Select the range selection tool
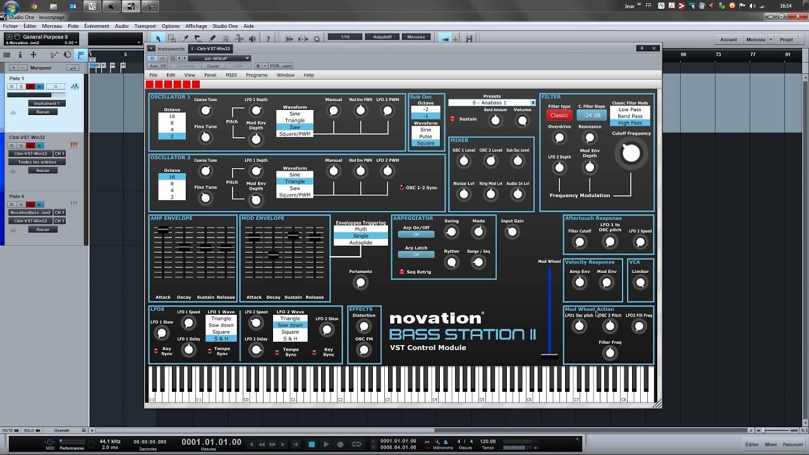Image resolution: width=809 pixels, height=455 pixels. point(171,39)
